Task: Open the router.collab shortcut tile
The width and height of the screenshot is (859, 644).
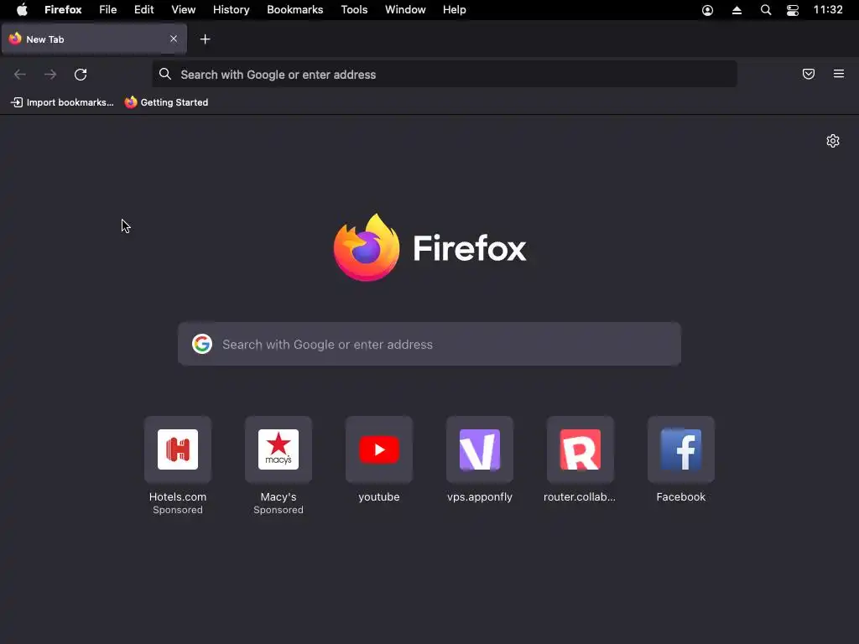Action: pyautogui.click(x=580, y=459)
